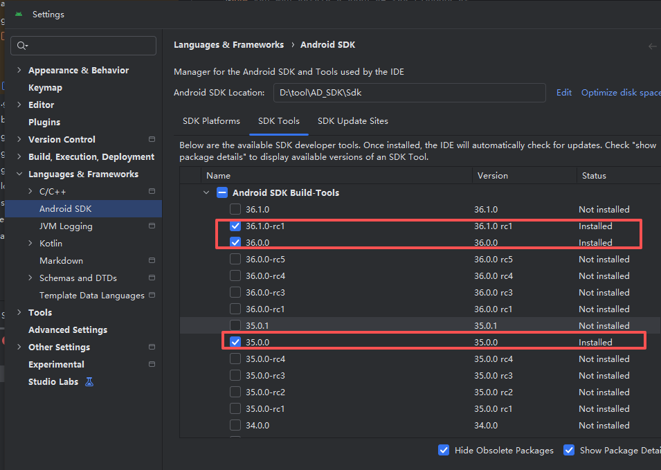Check the 35.0.0-rc2 checkbox
The image size is (661, 470).
coord(235,392)
